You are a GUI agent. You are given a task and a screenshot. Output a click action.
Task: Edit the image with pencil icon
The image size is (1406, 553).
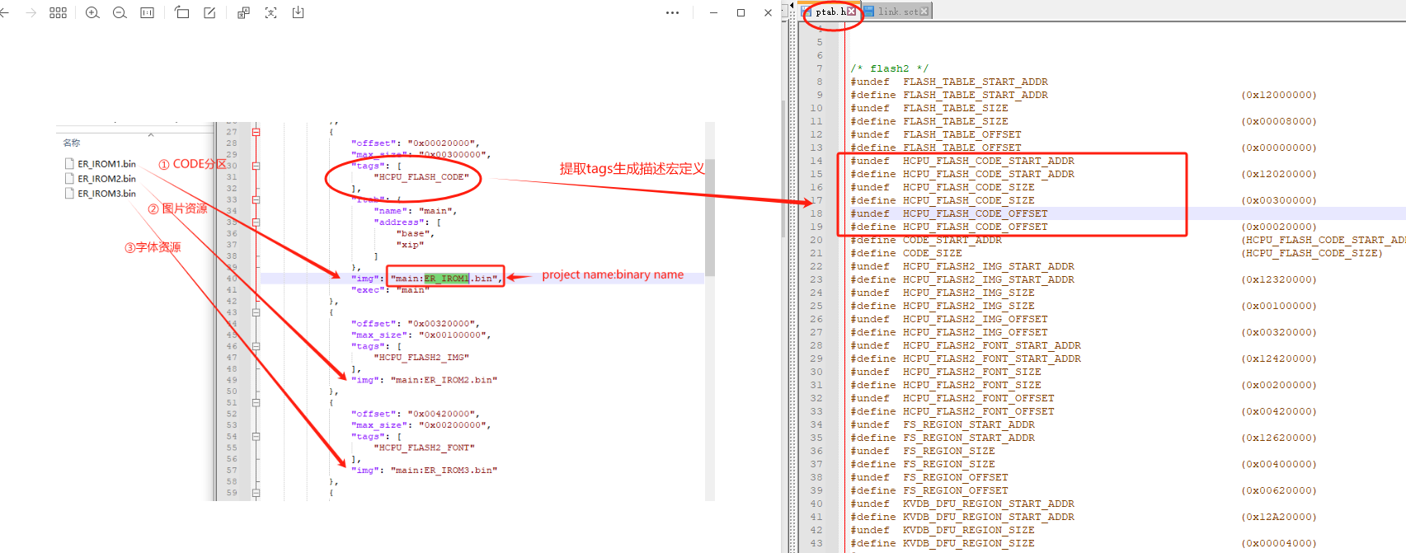click(209, 13)
